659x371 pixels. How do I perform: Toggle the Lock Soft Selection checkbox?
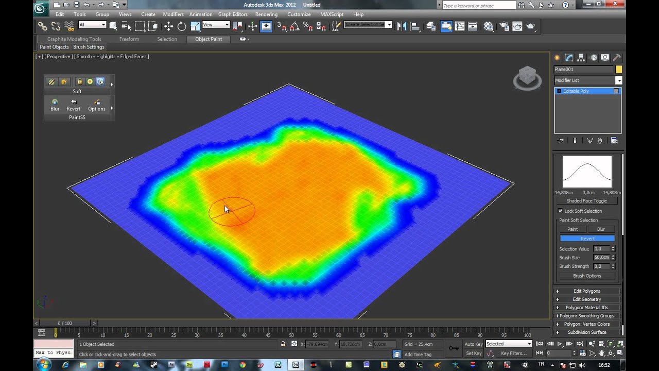click(x=561, y=211)
